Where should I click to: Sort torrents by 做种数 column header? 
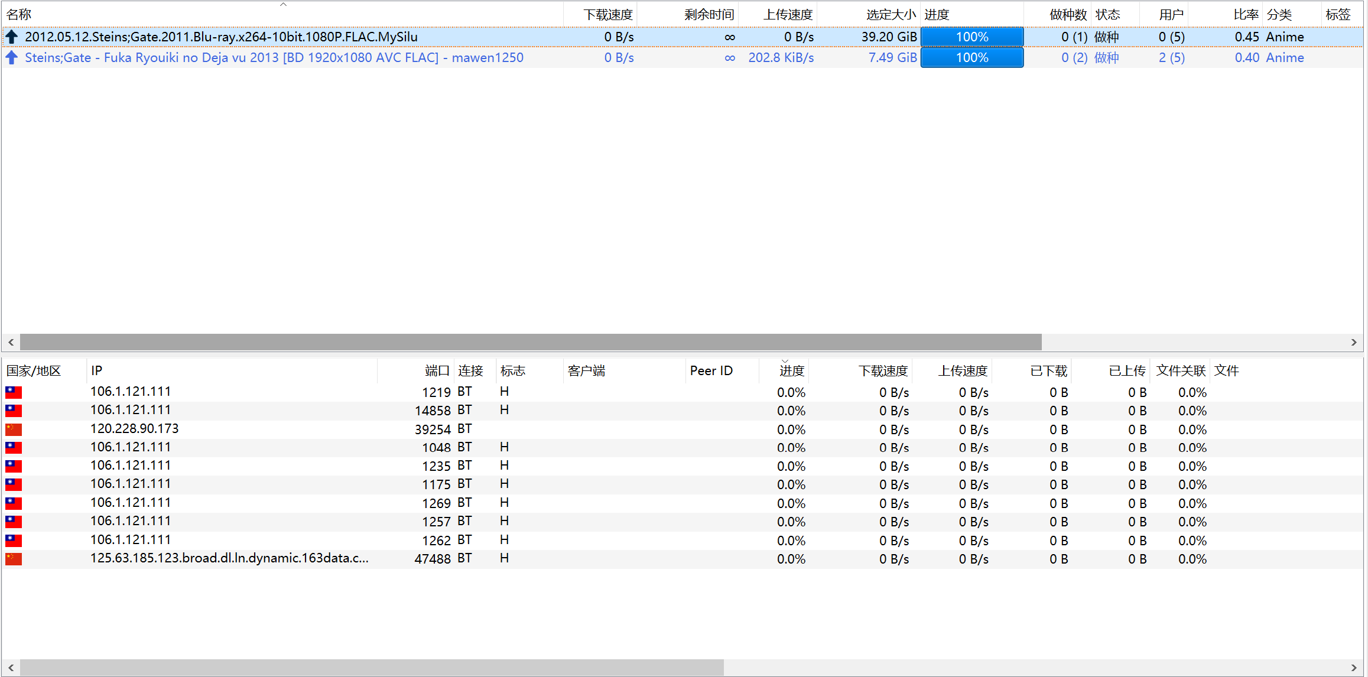point(1058,15)
